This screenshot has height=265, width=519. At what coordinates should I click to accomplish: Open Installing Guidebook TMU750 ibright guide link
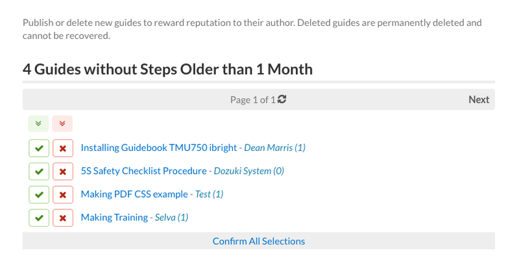tap(159, 148)
